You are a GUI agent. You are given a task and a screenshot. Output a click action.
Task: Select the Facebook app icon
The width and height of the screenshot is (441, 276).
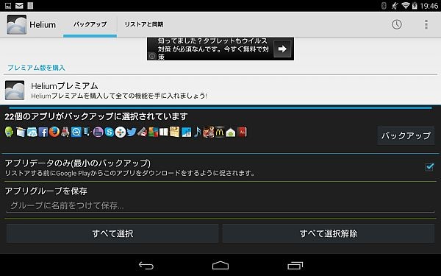(43, 132)
